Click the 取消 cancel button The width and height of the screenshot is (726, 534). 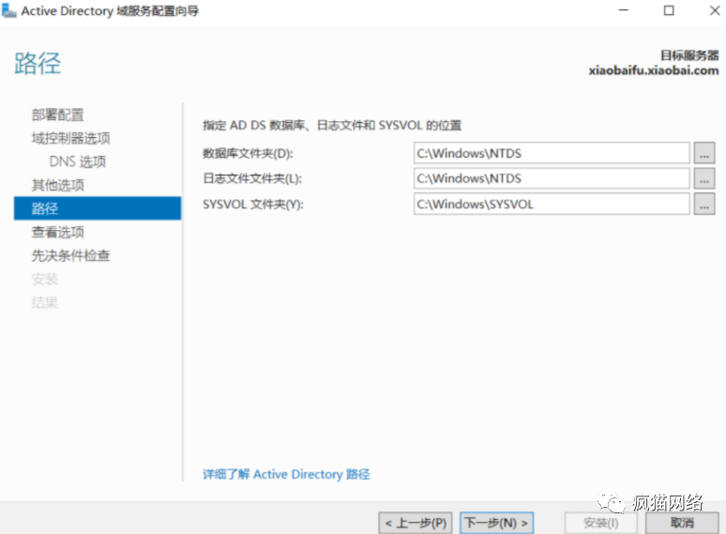683,523
